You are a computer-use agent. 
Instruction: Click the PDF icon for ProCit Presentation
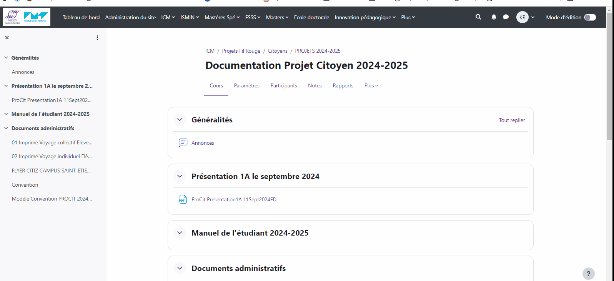[x=183, y=199]
